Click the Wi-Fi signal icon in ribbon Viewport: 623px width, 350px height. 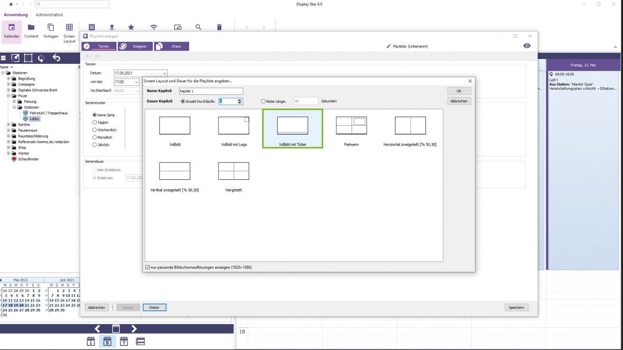154,27
